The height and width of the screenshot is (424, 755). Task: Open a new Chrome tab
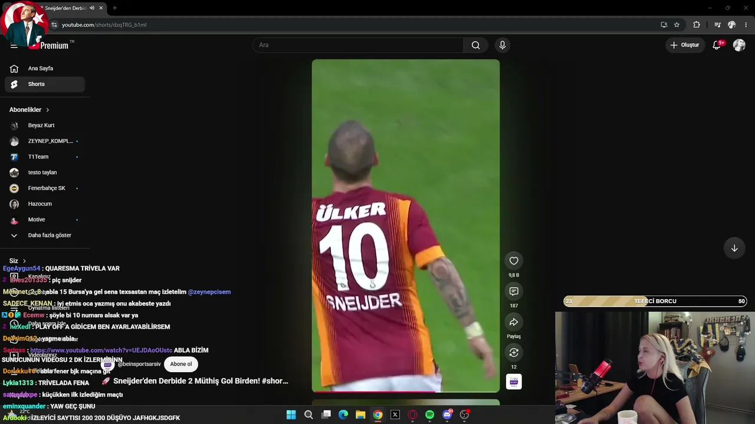click(115, 8)
